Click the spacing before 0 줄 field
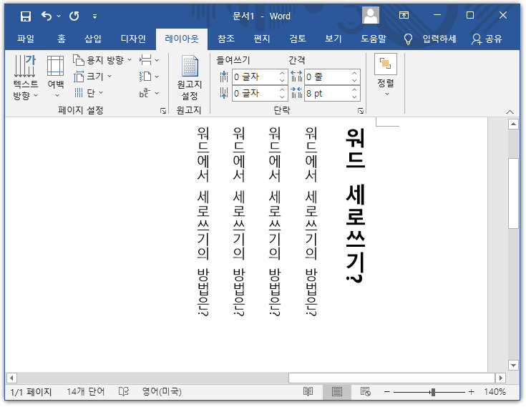 point(327,77)
